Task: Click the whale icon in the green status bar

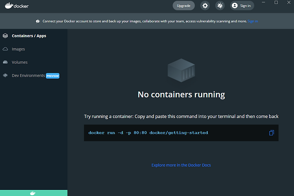Action: coord(33,193)
